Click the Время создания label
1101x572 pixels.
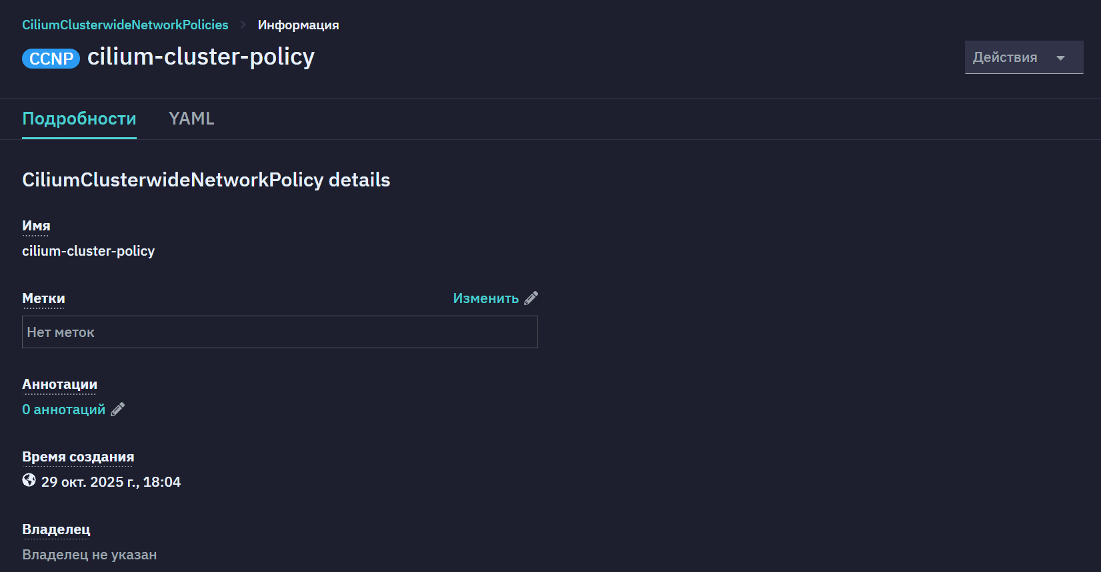[x=78, y=457]
